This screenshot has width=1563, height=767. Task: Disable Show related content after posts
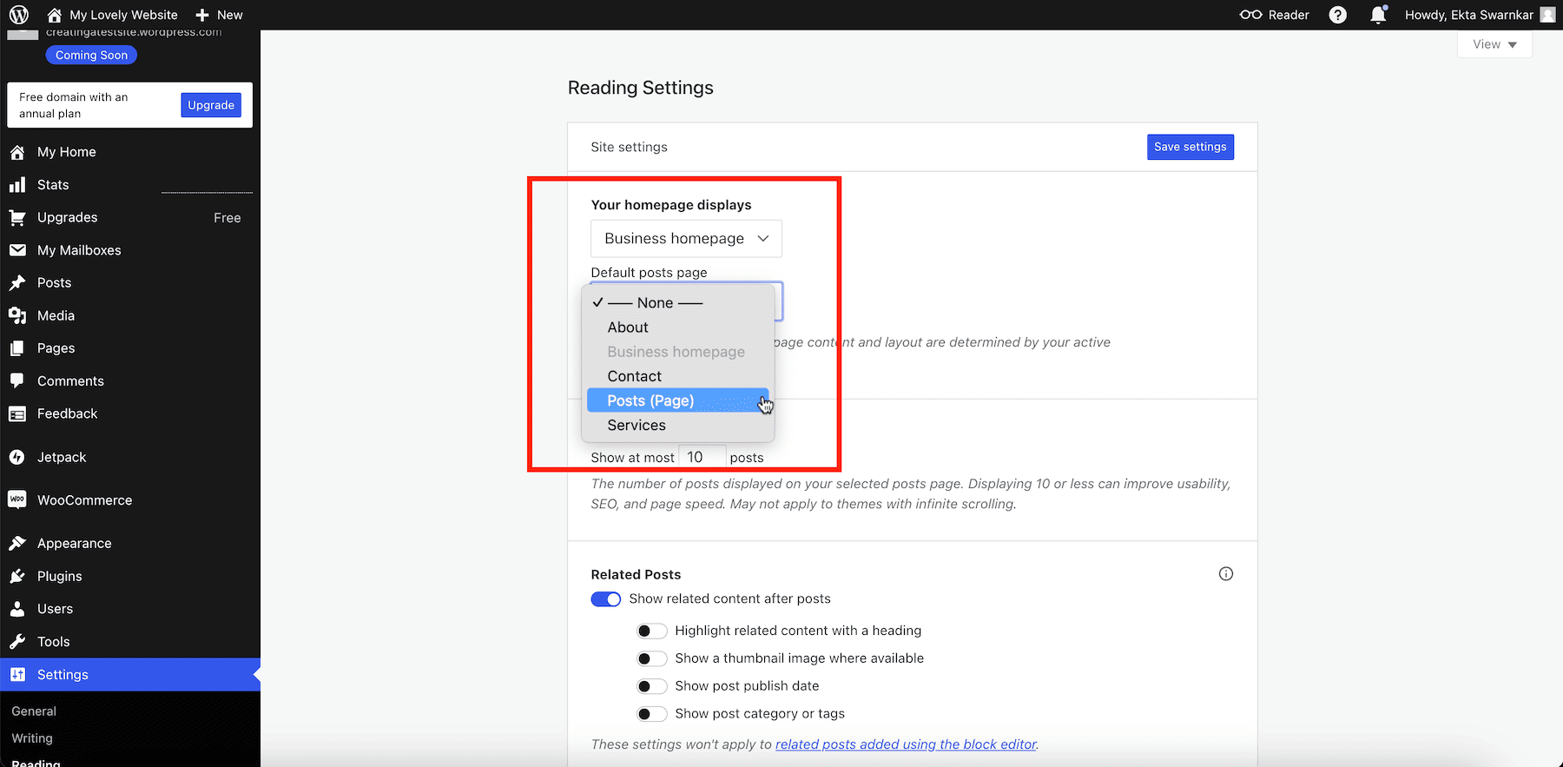pos(605,598)
